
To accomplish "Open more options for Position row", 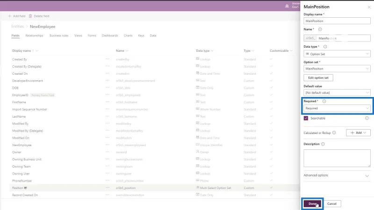I will click(108, 188).
